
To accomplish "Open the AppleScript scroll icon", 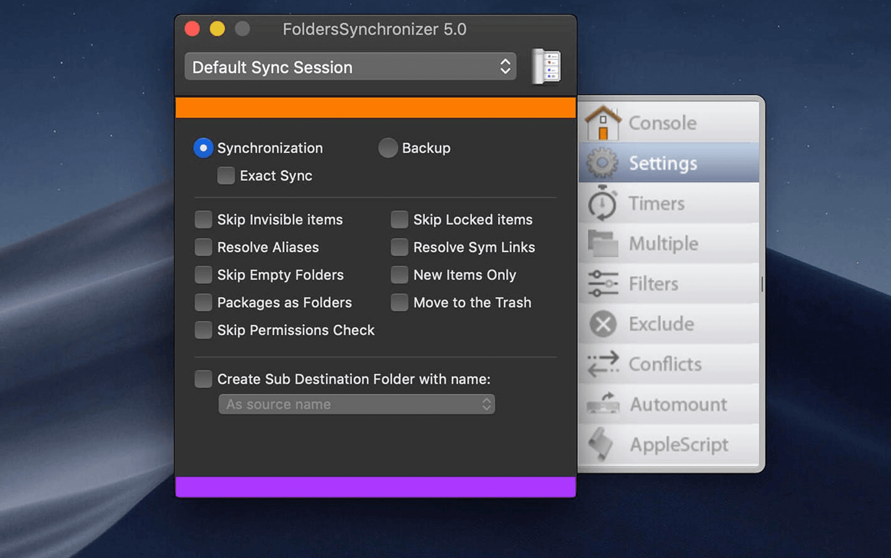I will [601, 444].
